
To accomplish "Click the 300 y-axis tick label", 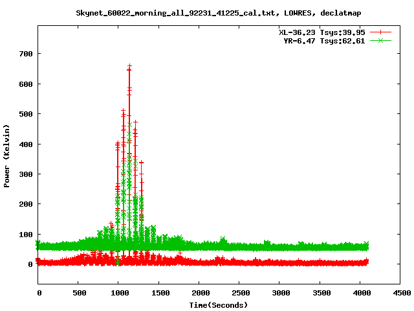I will (26, 174).
